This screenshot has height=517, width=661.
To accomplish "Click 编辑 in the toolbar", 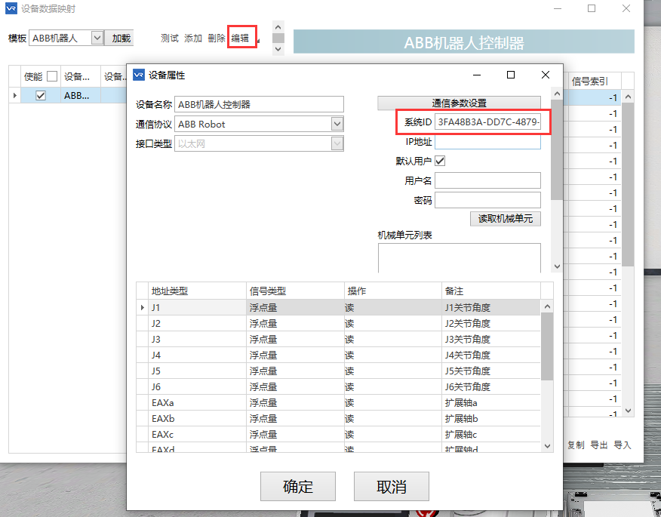I will tap(240, 38).
